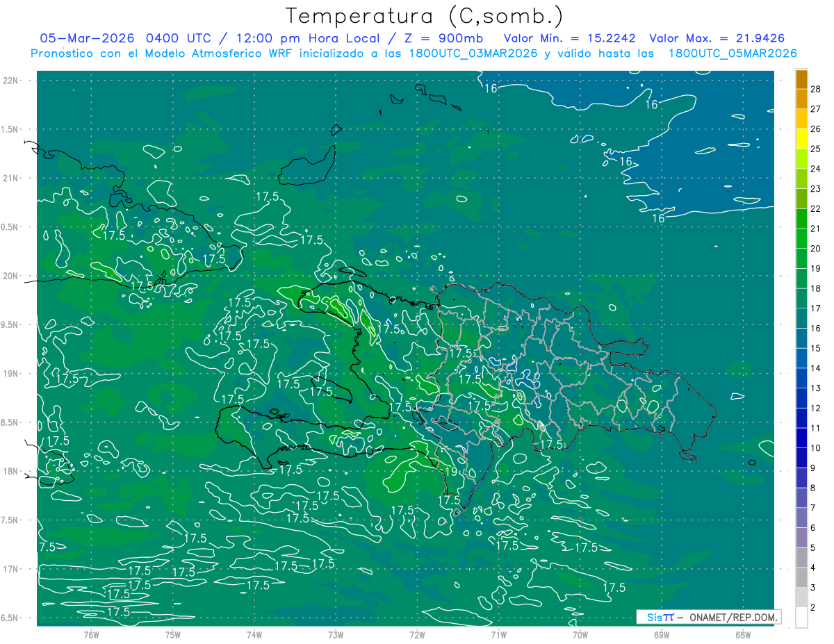Click the dark orange swatch atop color scale

click(801, 79)
